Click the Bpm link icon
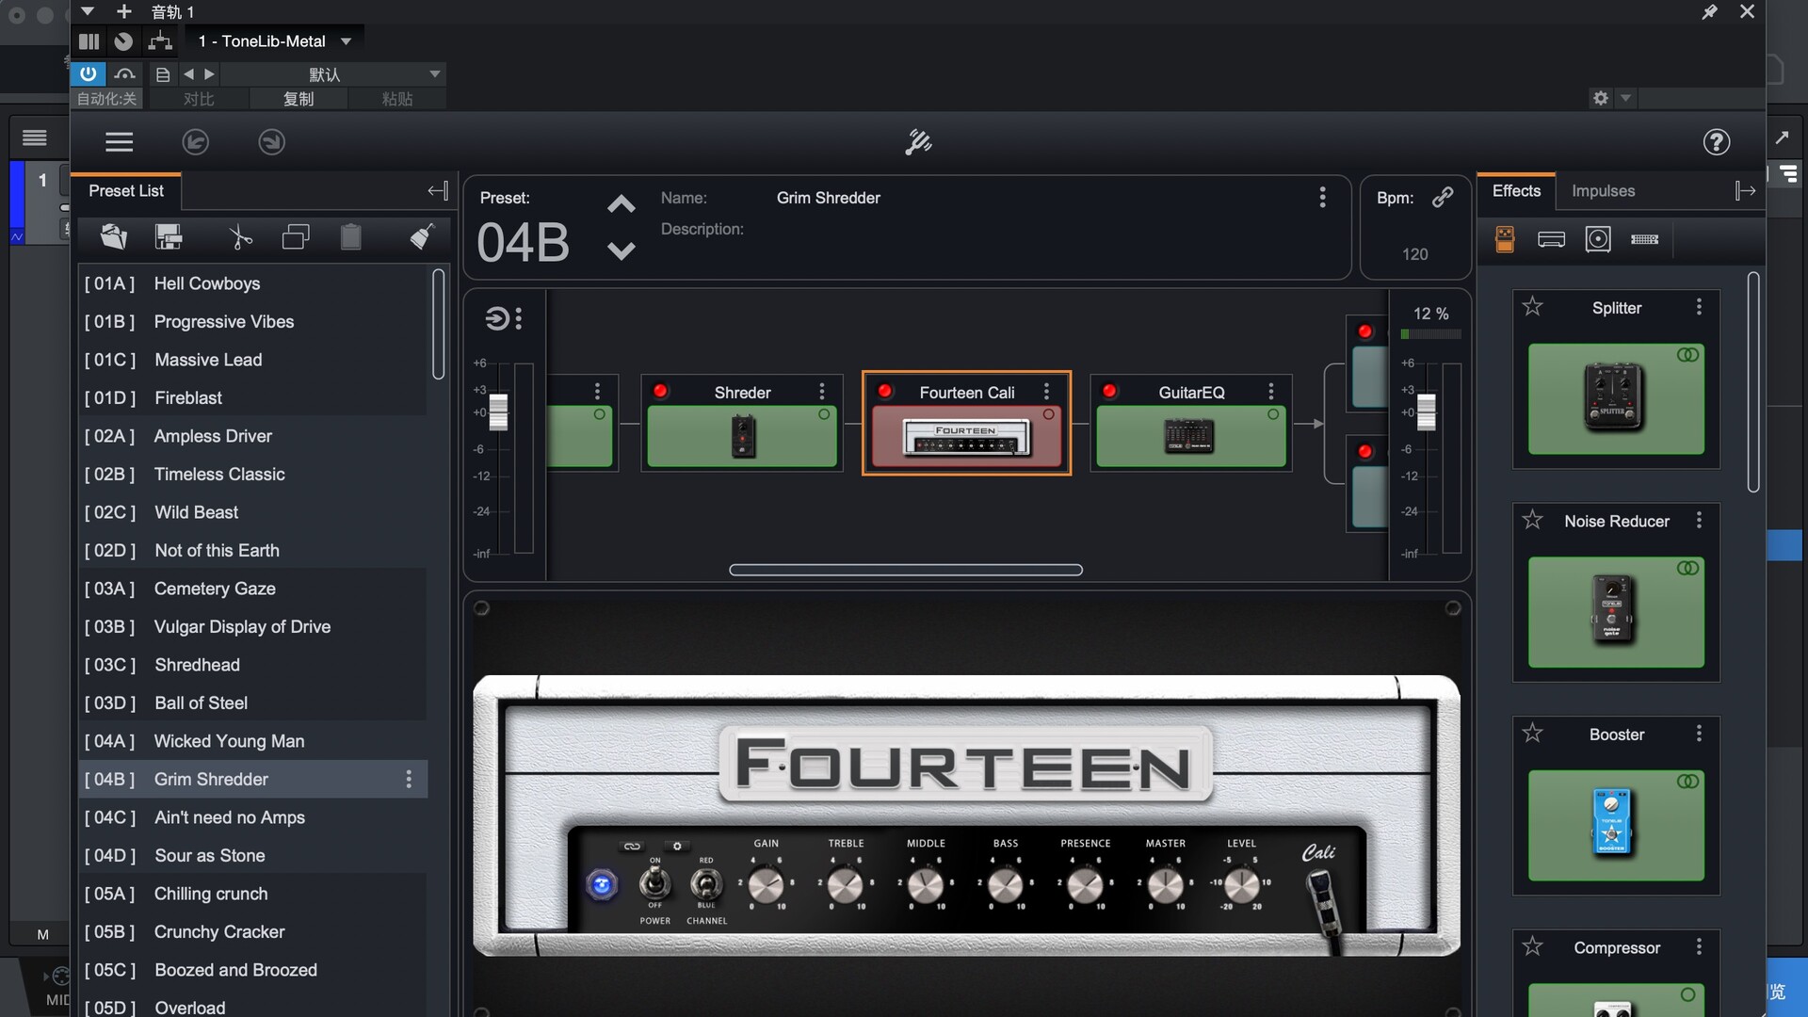The image size is (1808, 1017). pos(1443,197)
